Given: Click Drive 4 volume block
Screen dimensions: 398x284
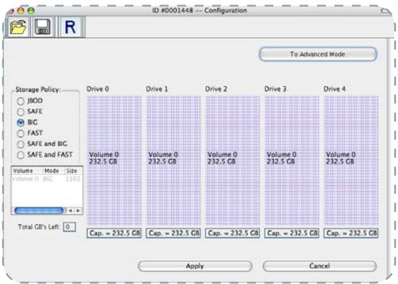Looking at the screenshot, I should (x=351, y=160).
